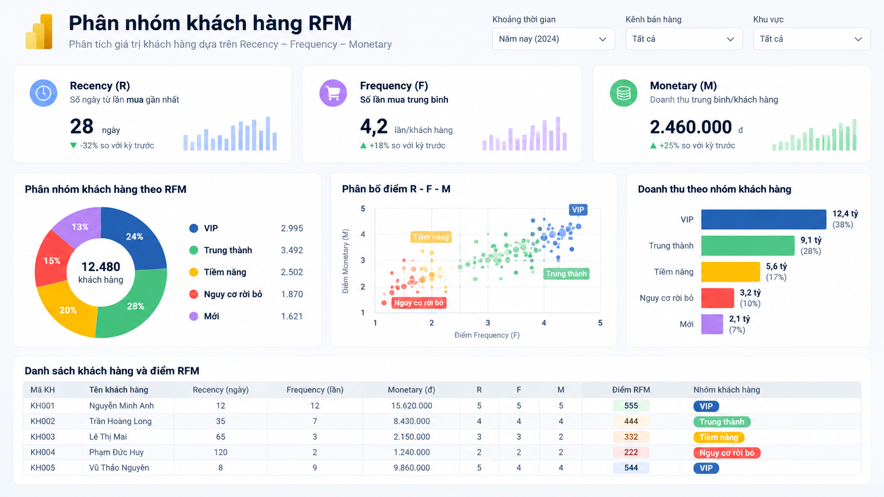Click the green up-trend triangle beside +18%
This screenshot has width=884, height=497.
click(x=363, y=145)
